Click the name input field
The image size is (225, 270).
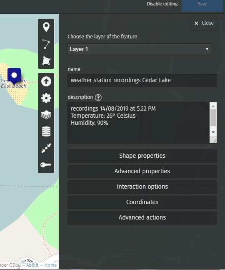142,81
